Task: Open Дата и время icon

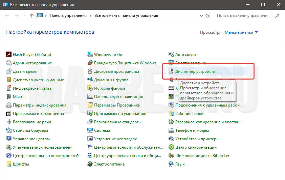Action: tap(9, 71)
